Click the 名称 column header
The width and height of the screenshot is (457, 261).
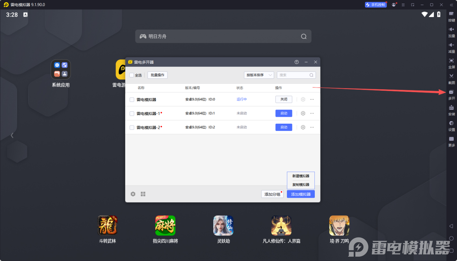pos(141,88)
